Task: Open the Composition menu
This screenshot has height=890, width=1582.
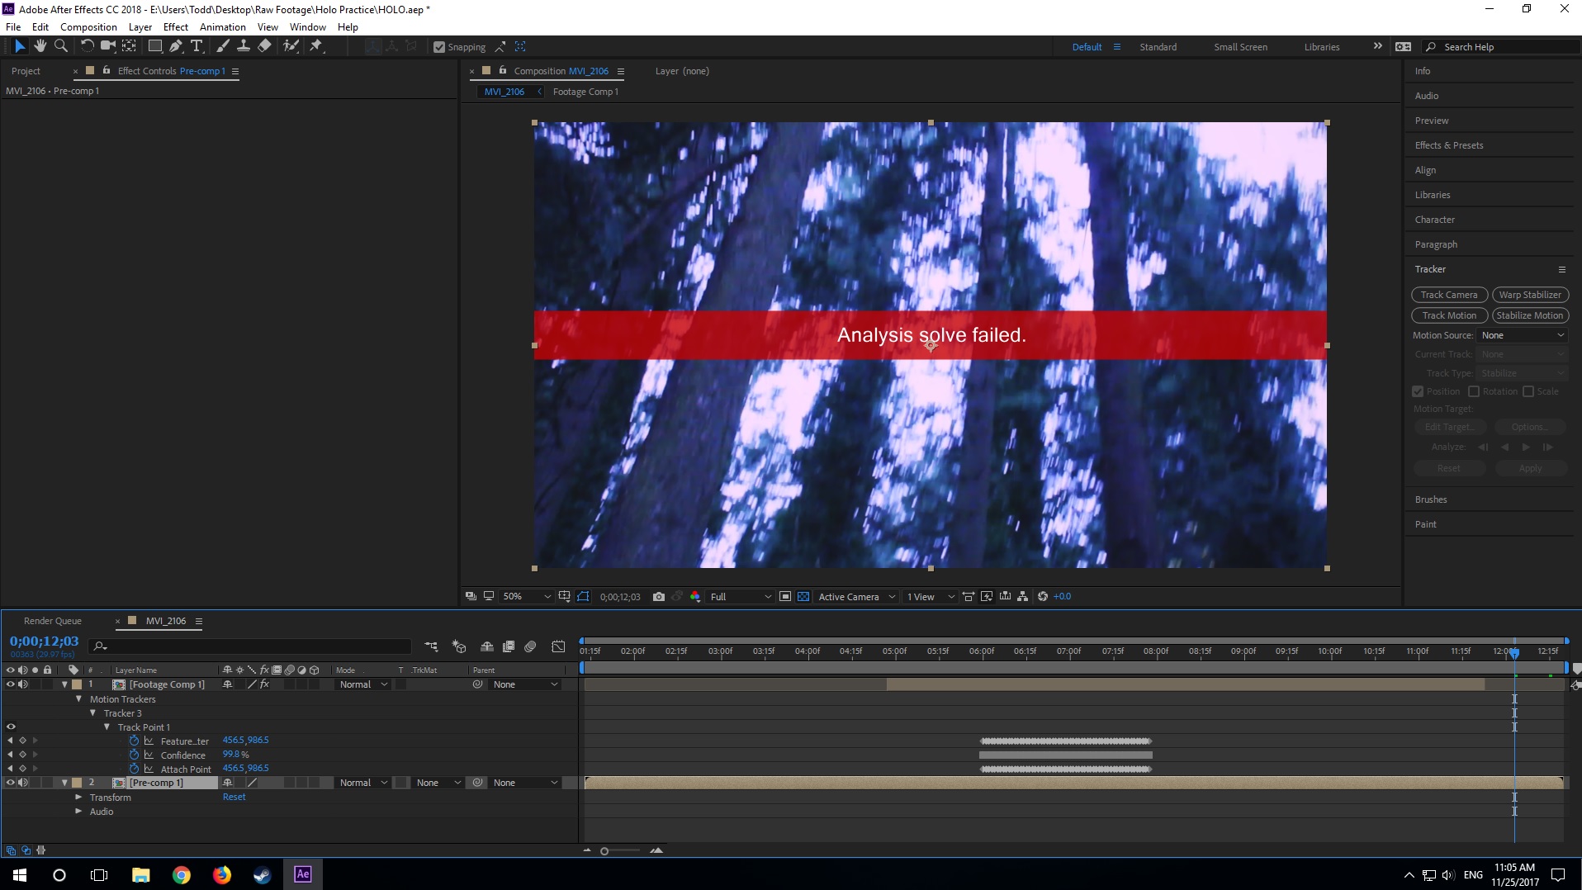Action: coord(88,26)
